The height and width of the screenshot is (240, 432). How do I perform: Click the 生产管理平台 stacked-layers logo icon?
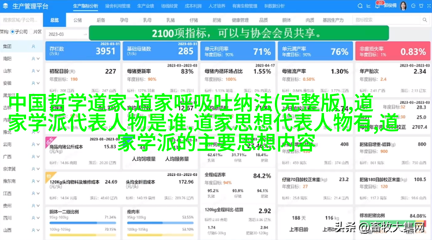click(x=6, y=6)
